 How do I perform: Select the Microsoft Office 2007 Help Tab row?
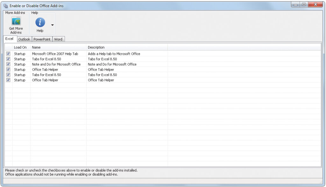(x=55, y=54)
